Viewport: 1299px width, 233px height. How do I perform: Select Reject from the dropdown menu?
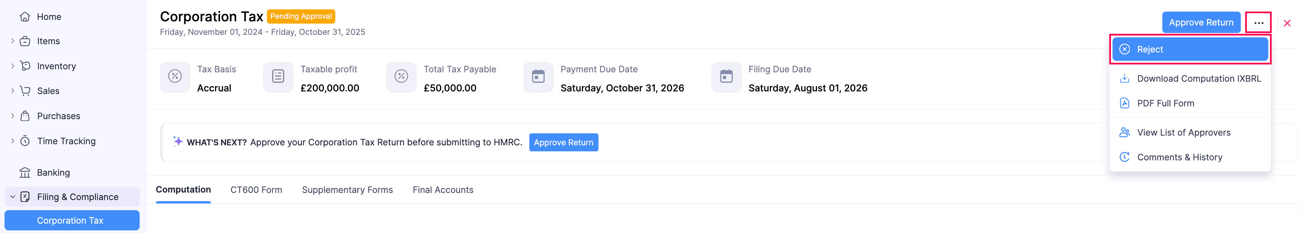pos(1190,49)
